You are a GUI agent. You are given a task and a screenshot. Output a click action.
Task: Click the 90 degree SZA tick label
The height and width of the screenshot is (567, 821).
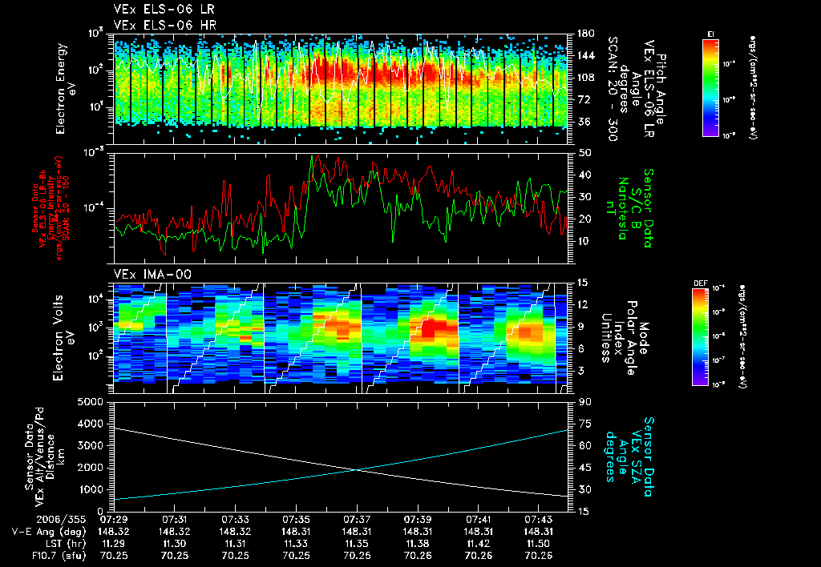click(584, 402)
